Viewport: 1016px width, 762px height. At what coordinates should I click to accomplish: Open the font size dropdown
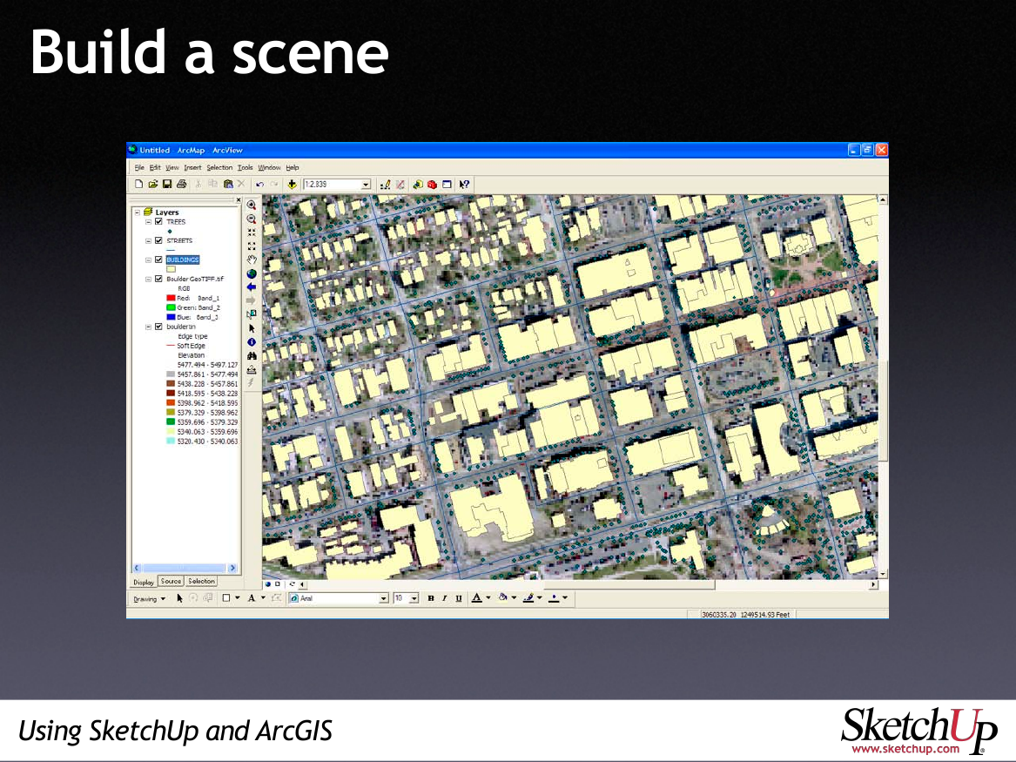(x=414, y=598)
